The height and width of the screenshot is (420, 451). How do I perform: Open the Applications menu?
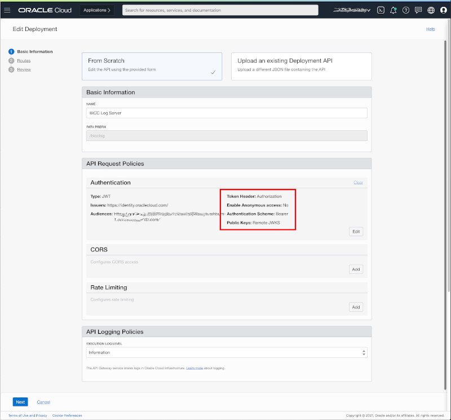pyautogui.click(x=96, y=10)
